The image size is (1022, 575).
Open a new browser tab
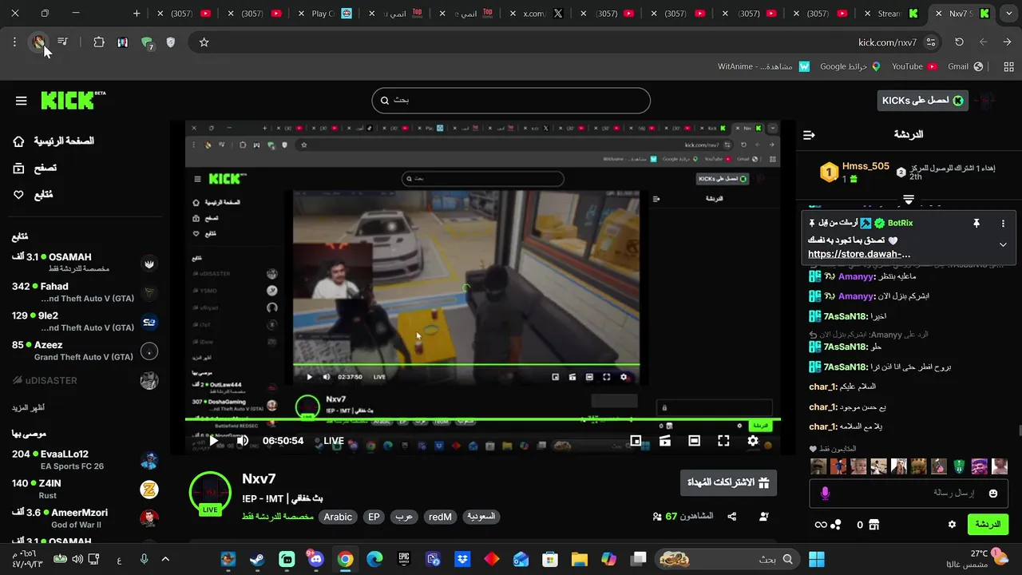click(x=137, y=14)
